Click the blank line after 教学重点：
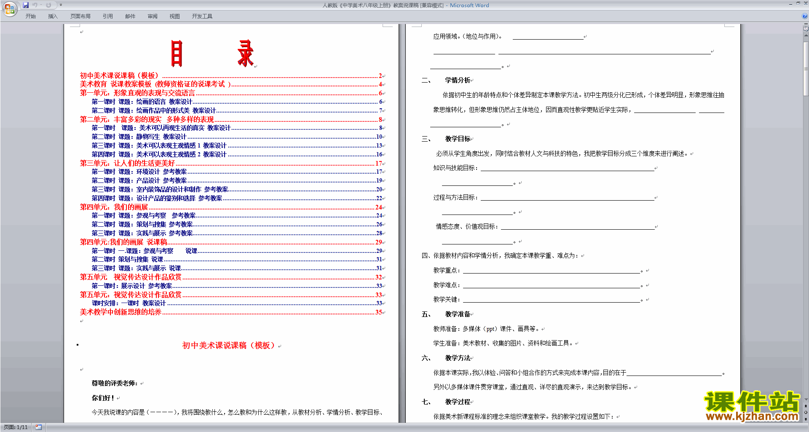 click(x=552, y=271)
